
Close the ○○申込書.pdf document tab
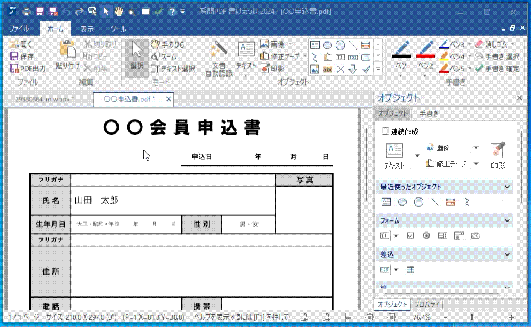[x=168, y=99]
